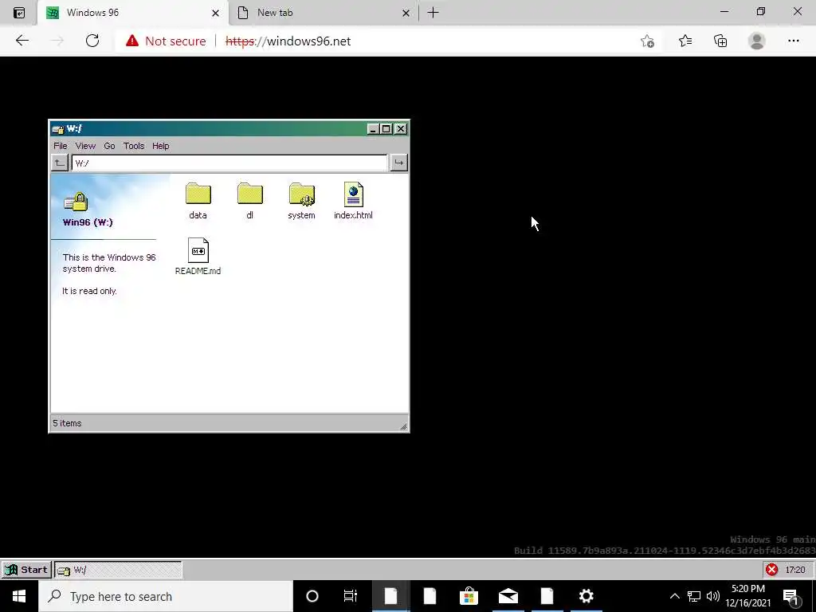Open the Tools menu

(134, 146)
